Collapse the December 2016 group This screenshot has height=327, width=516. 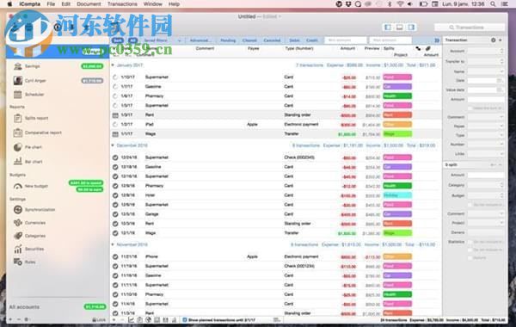113,145
